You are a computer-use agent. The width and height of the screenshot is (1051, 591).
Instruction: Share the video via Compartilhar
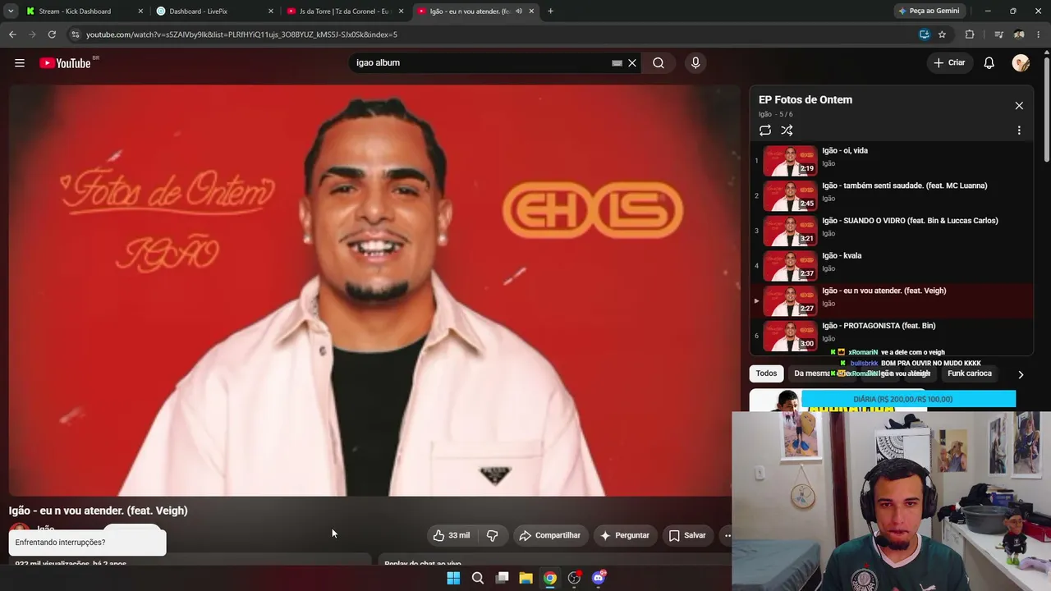point(551,535)
